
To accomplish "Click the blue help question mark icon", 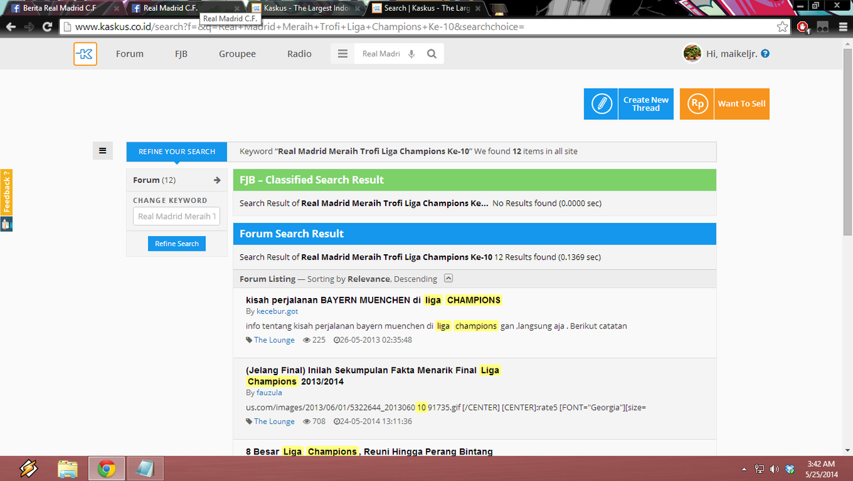I will tap(765, 53).
